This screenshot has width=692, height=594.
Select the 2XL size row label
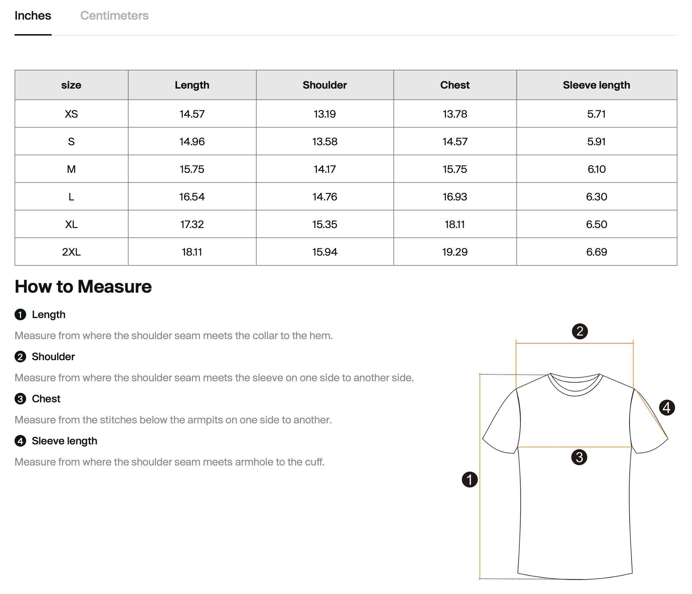coord(71,252)
